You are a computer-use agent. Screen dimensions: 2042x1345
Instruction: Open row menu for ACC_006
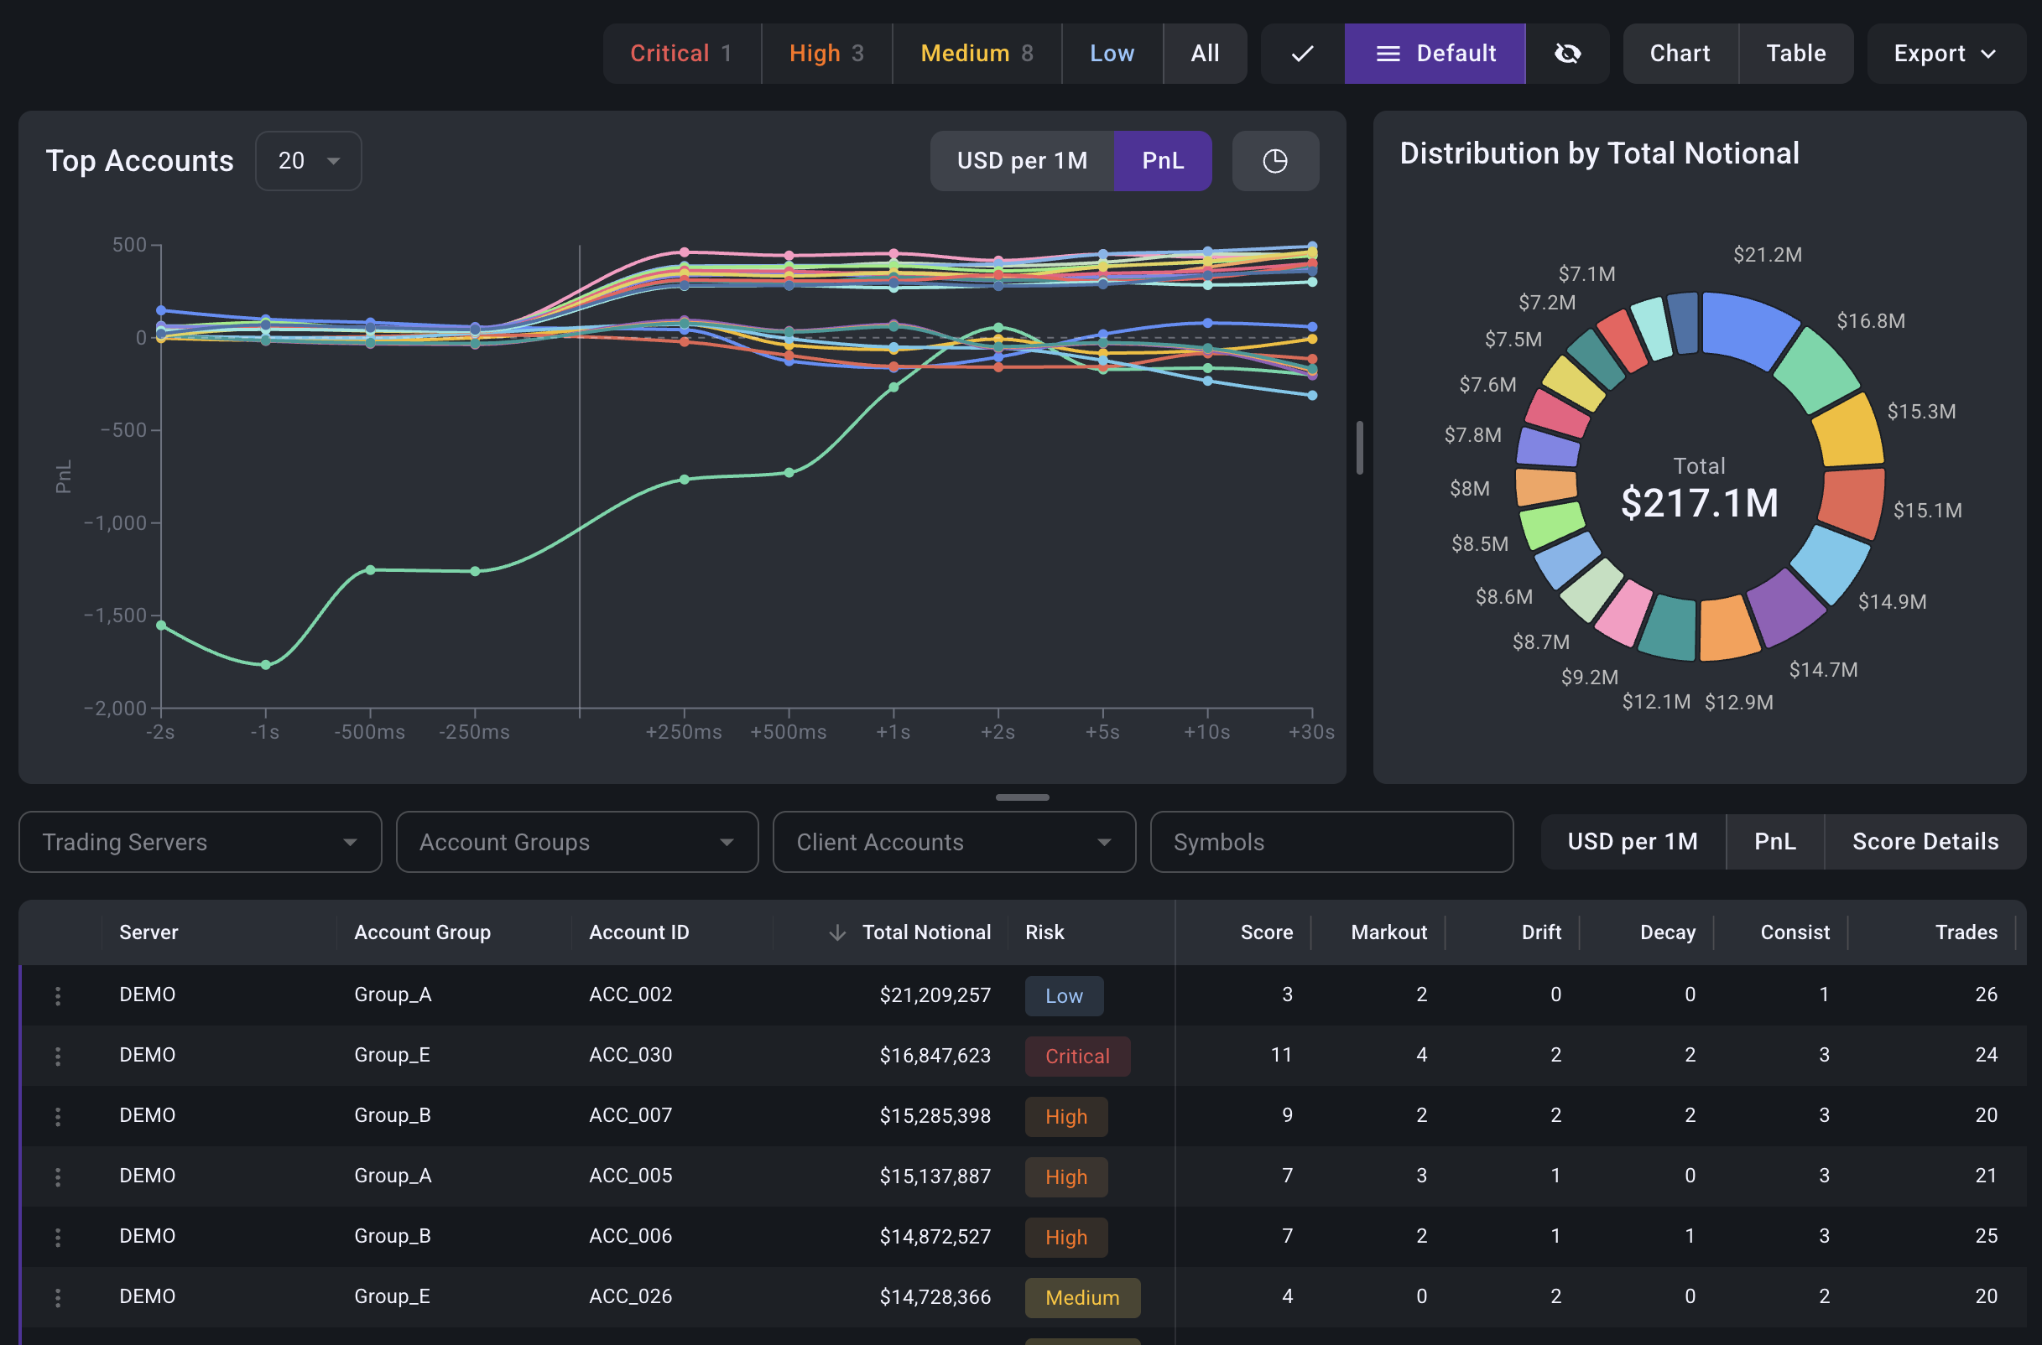tap(58, 1237)
